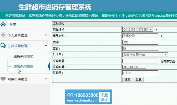Click the 采购员 input field
Image resolution: width=177 pixels, height=105 pixels.
(140, 73)
